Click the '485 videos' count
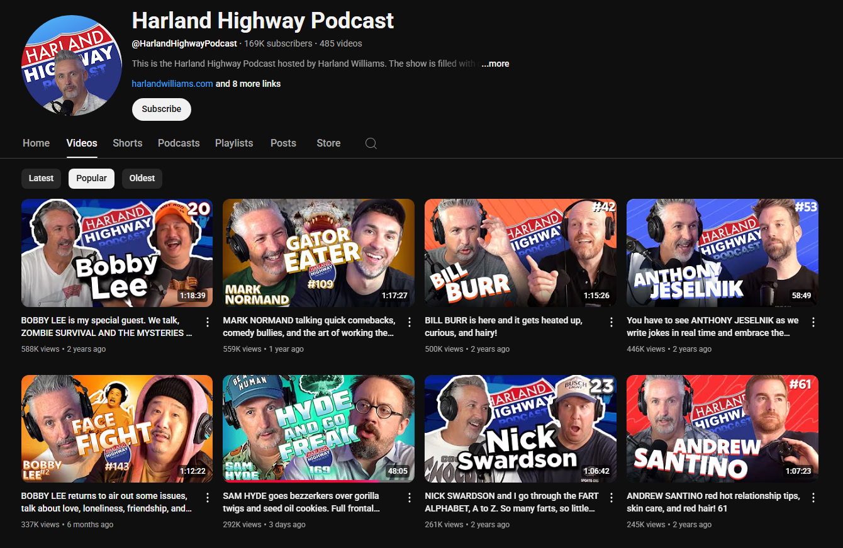Image resolution: width=843 pixels, height=548 pixels. 341,43
